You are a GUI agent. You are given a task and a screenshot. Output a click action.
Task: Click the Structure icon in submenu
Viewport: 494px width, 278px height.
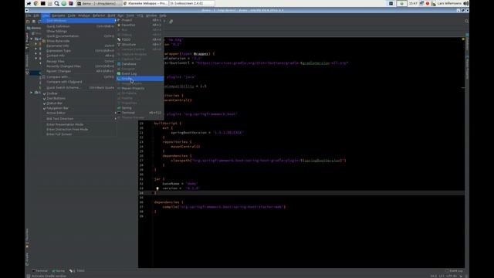pyautogui.click(x=119, y=45)
